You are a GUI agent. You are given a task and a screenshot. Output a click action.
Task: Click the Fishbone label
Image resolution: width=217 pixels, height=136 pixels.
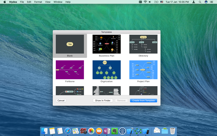70,81
